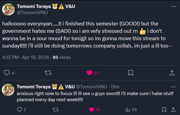
Task: Open avatar on the reply tweet
Action: pos(8,90)
